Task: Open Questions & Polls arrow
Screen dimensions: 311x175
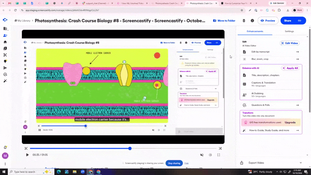Action: (297, 105)
